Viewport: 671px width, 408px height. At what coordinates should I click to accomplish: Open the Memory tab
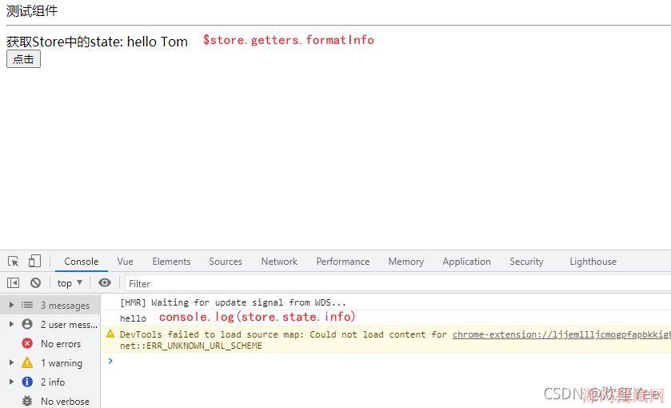pos(406,261)
